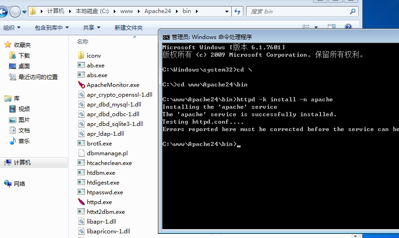Click the Forward navigation arrow in Explorer
399x238 pixels.
[15, 12]
